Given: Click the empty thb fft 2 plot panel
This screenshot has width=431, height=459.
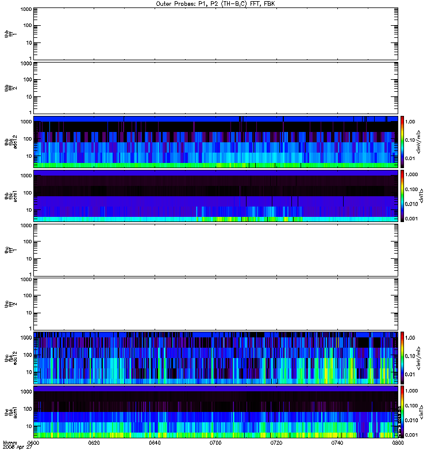Looking at the screenshot, I should (215, 88).
